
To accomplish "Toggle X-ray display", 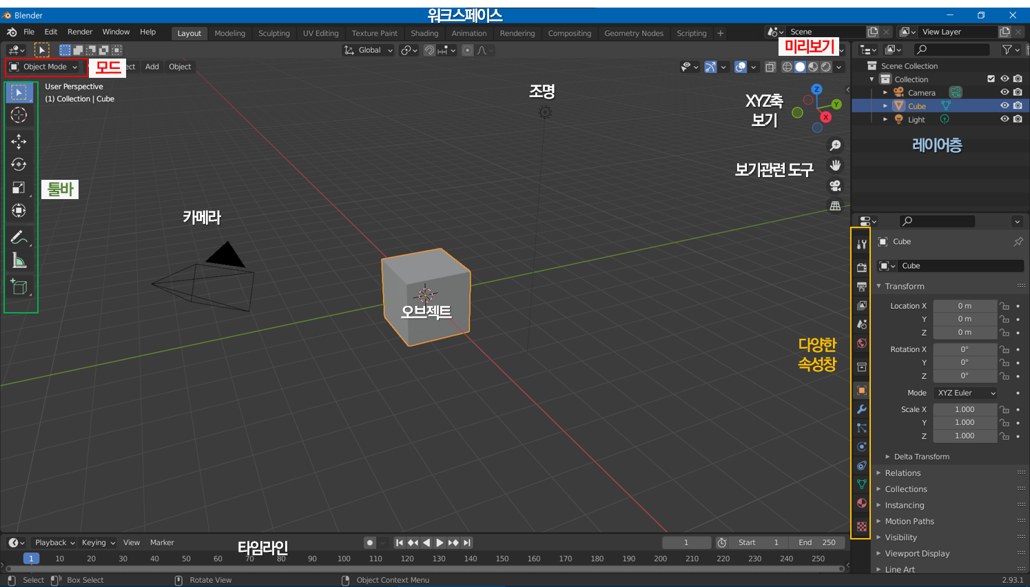I will [770, 67].
